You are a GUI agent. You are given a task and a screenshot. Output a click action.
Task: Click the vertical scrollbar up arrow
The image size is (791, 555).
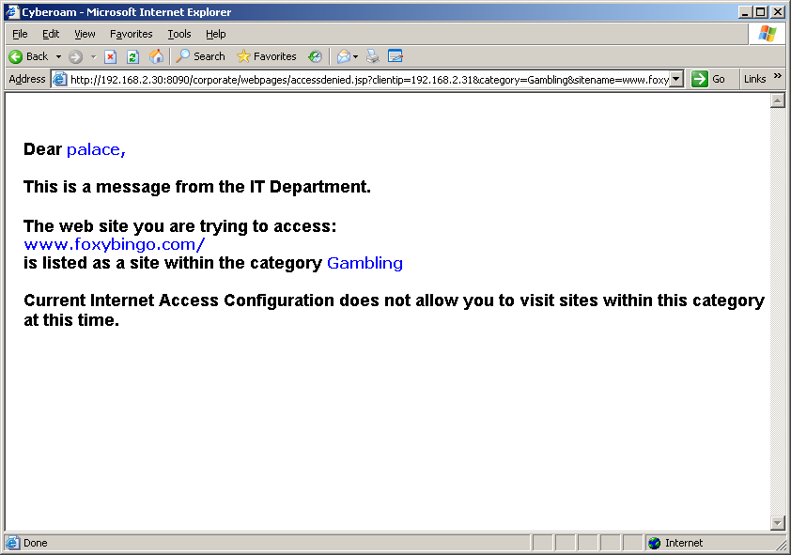(778, 100)
